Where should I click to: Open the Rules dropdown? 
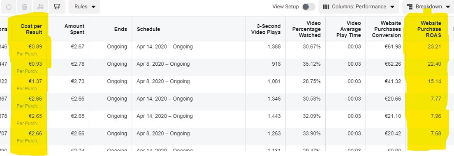[85, 7]
